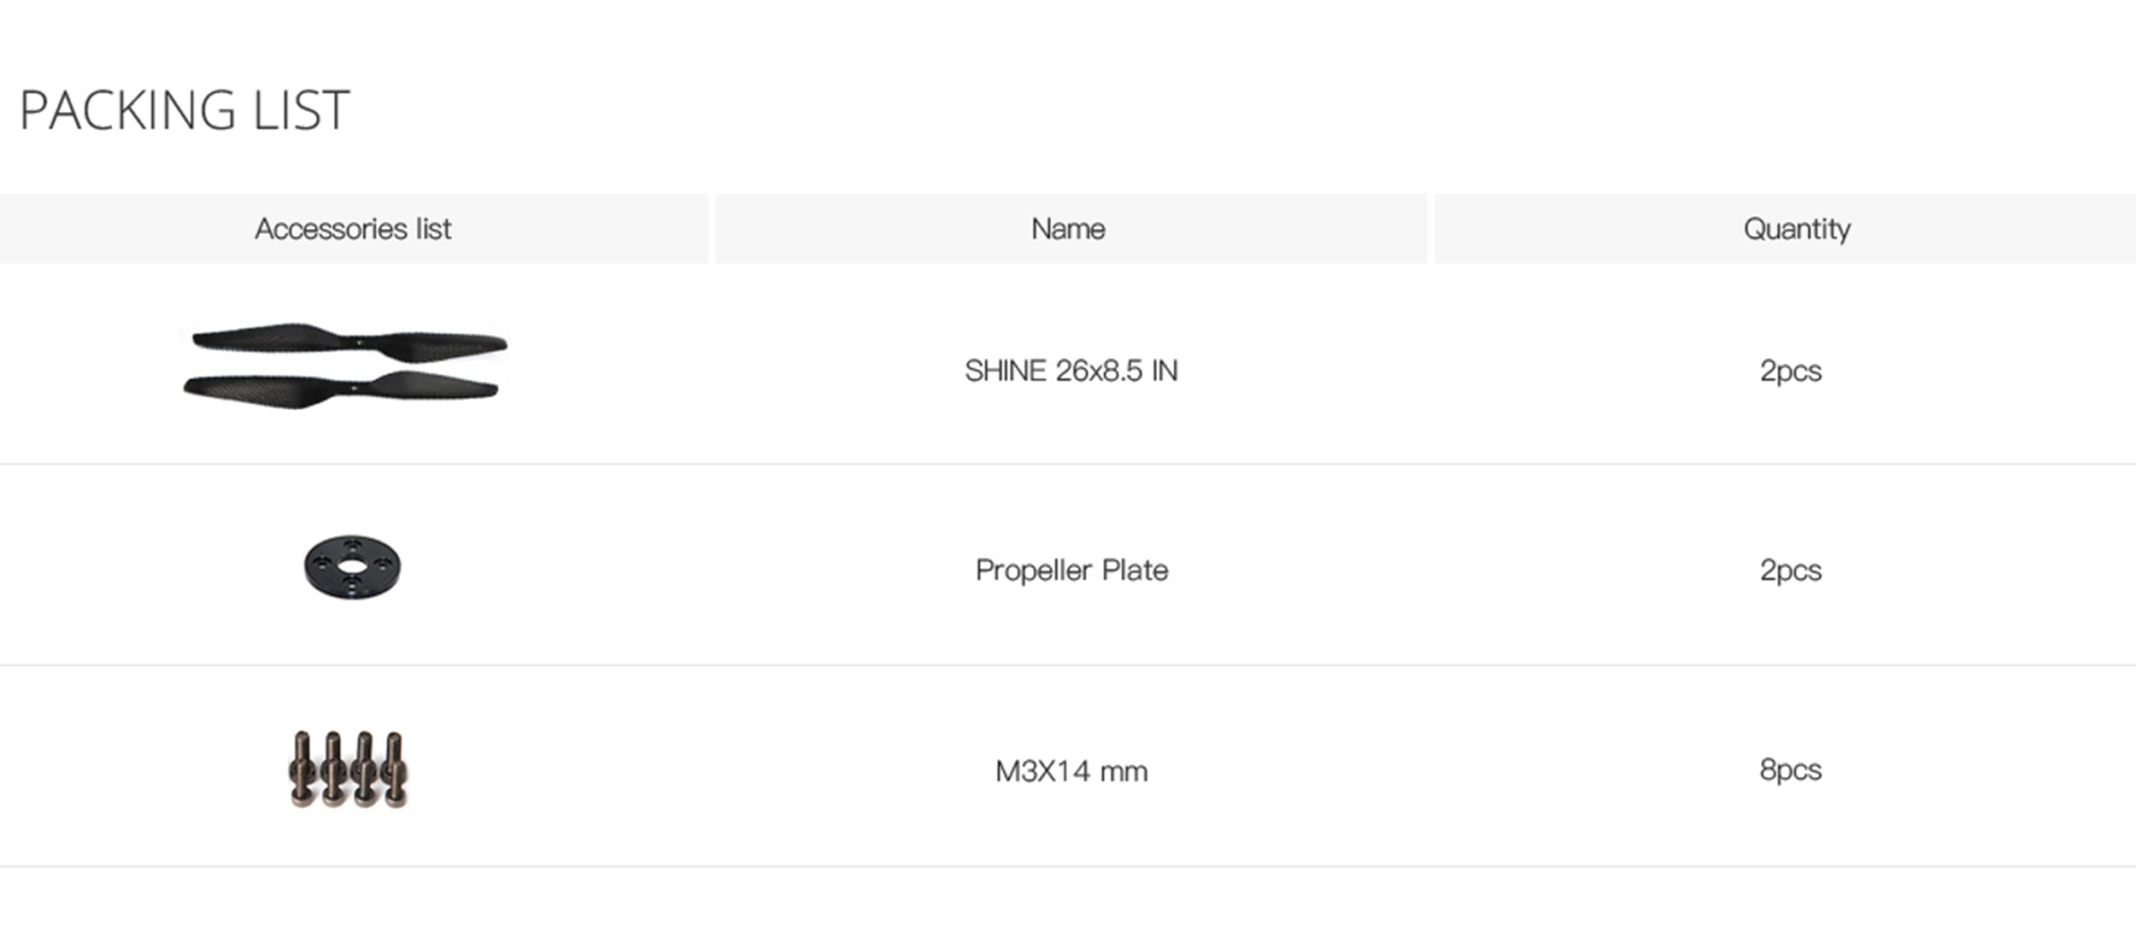Click the word LIST in the page heading
The image size is (2136, 936).
(x=302, y=110)
